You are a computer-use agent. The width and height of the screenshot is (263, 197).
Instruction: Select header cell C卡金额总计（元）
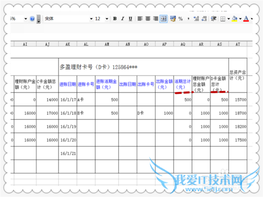click(x=47, y=84)
